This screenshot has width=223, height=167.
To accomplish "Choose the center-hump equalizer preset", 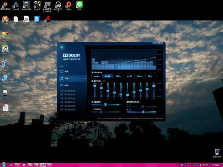I will point(118,76).
